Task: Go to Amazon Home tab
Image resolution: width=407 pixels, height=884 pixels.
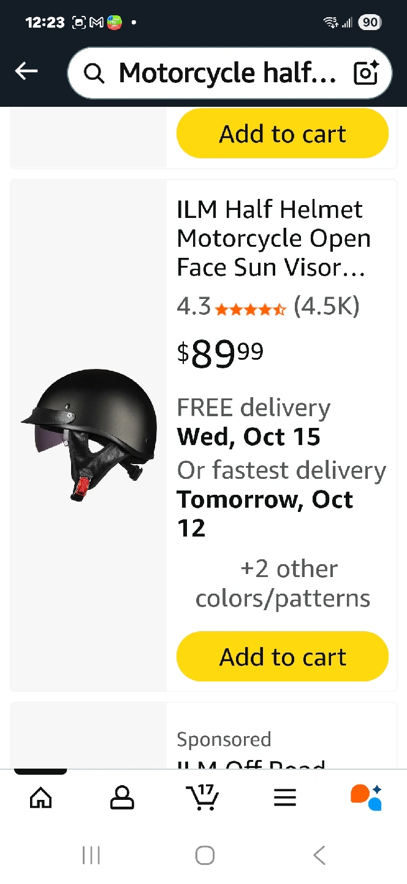Action: click(40, 797)
